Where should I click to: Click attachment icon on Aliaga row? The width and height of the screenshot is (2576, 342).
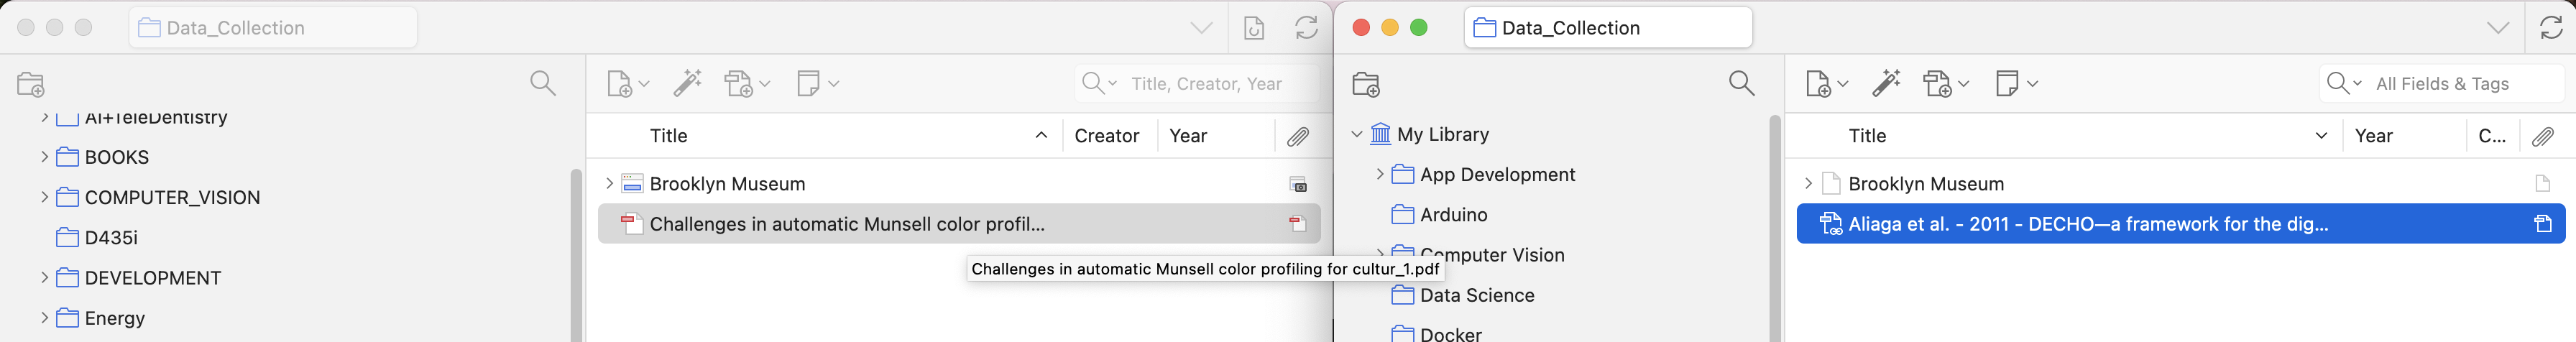(2543, 224)
